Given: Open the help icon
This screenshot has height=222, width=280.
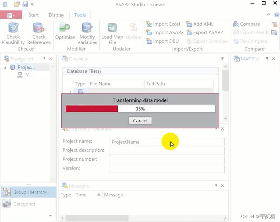Looking at the screenshot, I should click(x=277, y=14).
